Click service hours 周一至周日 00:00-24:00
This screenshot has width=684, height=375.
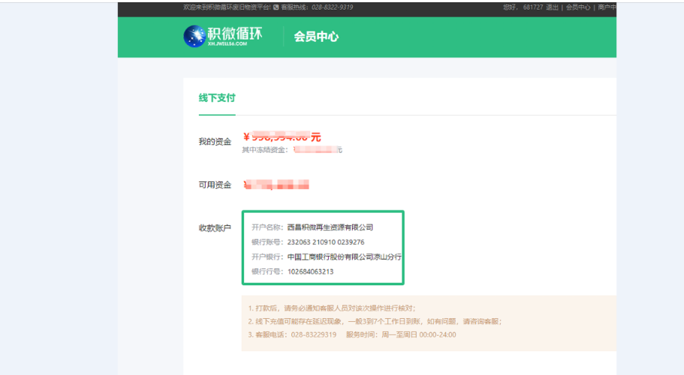pyautogui.click(x=419, y=335)
